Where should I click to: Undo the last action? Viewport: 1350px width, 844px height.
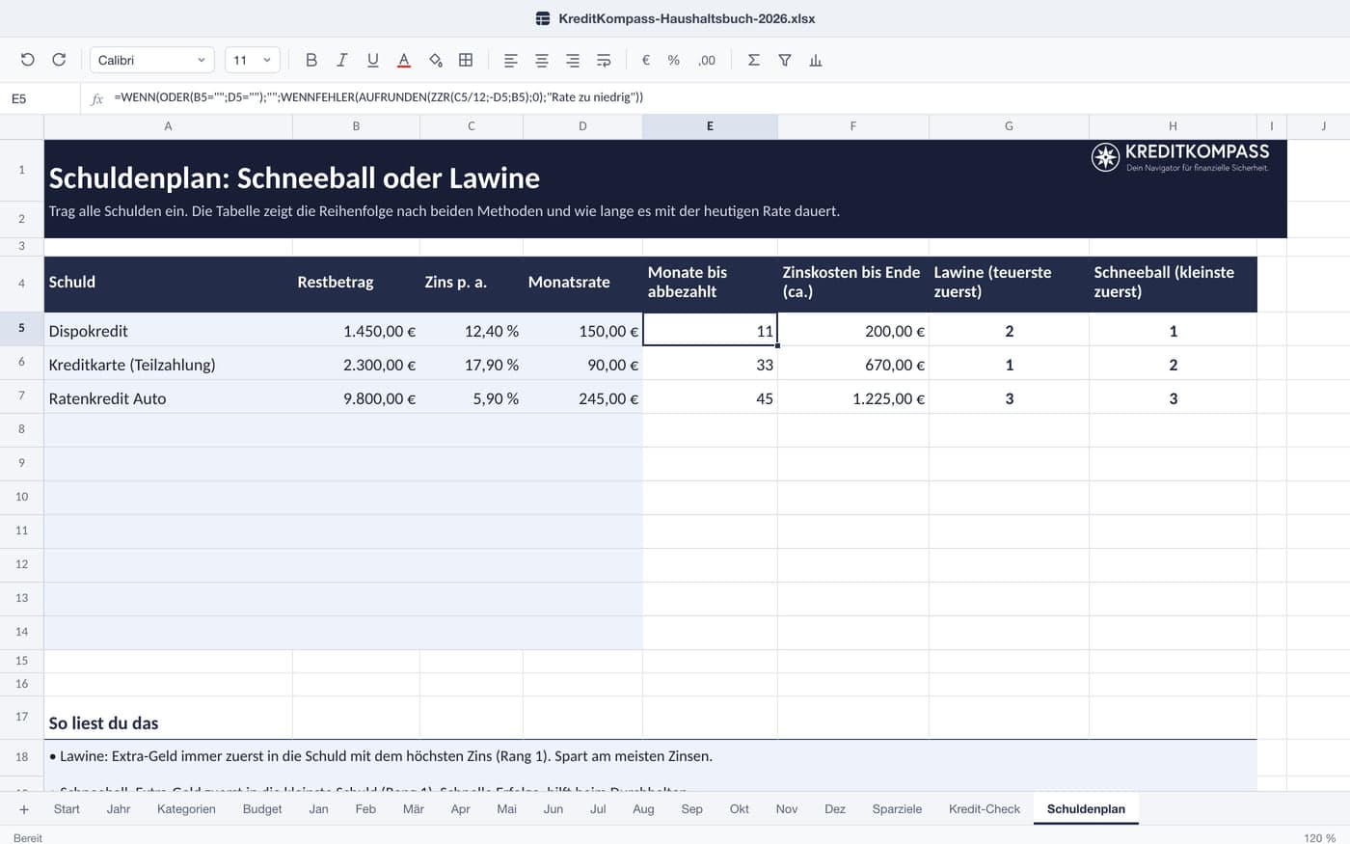[27, 60]
